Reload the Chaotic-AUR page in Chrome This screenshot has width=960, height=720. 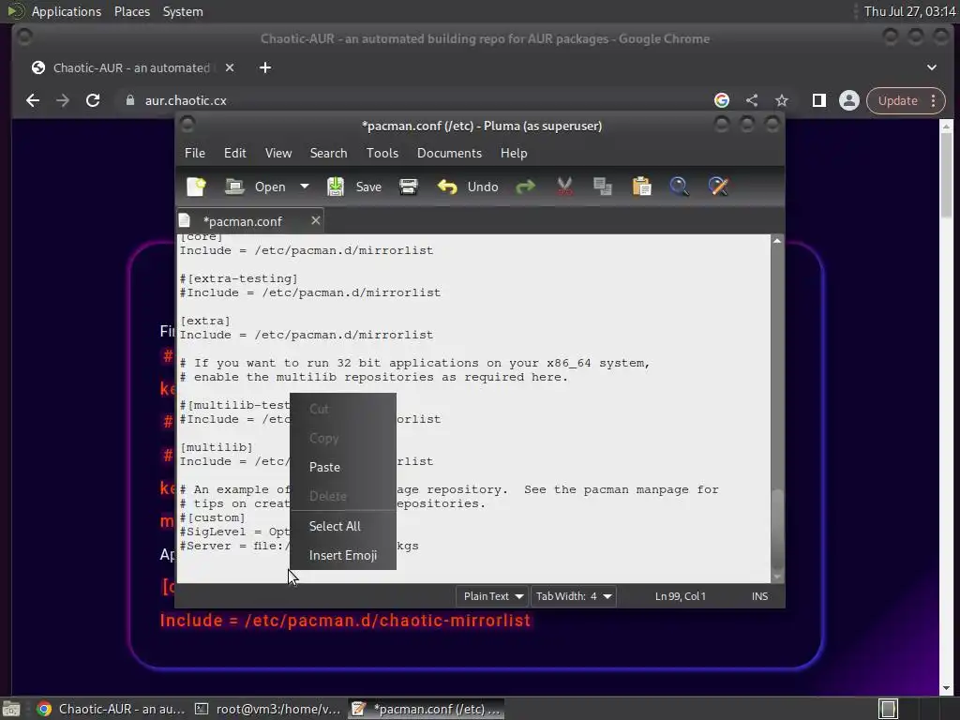click(93, 100)
